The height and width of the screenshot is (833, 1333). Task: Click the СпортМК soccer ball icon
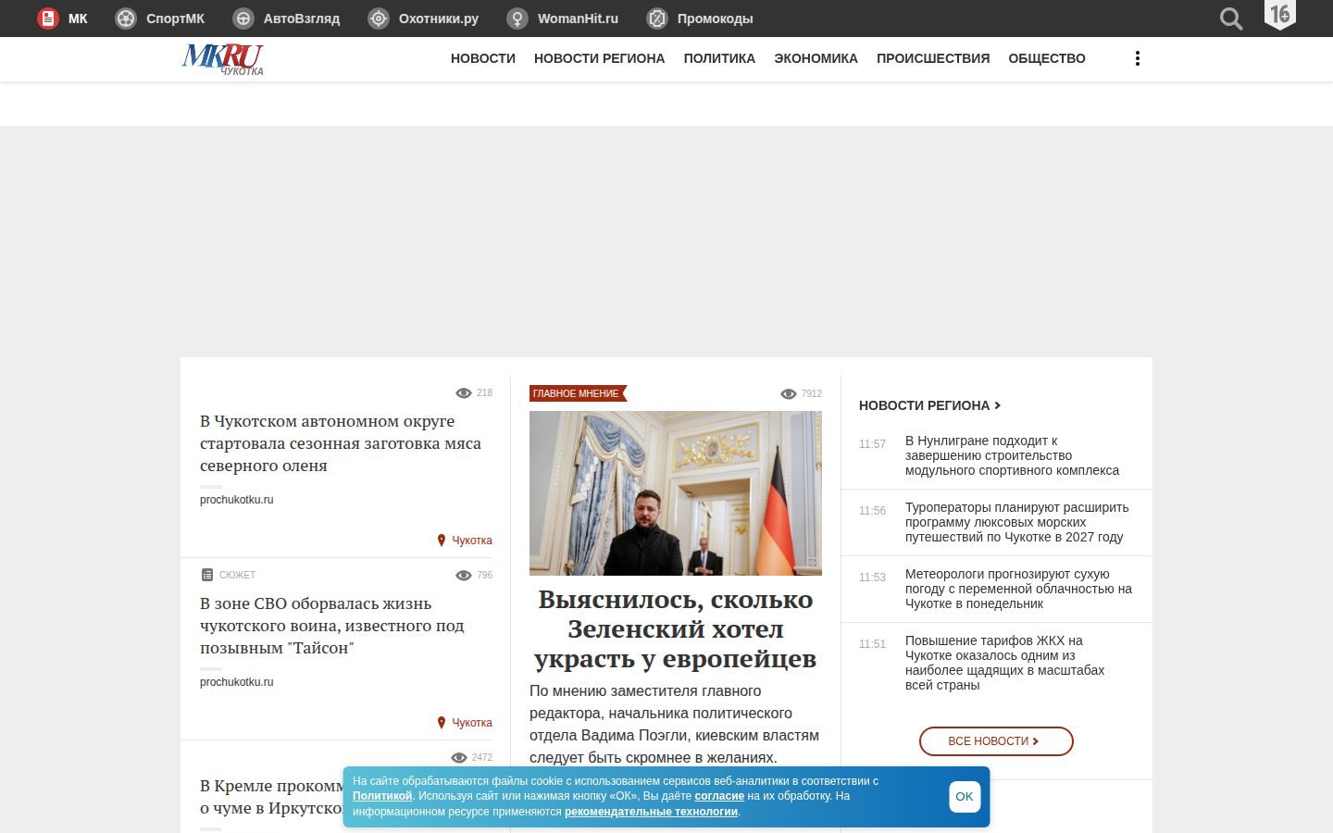pos(126,19)
